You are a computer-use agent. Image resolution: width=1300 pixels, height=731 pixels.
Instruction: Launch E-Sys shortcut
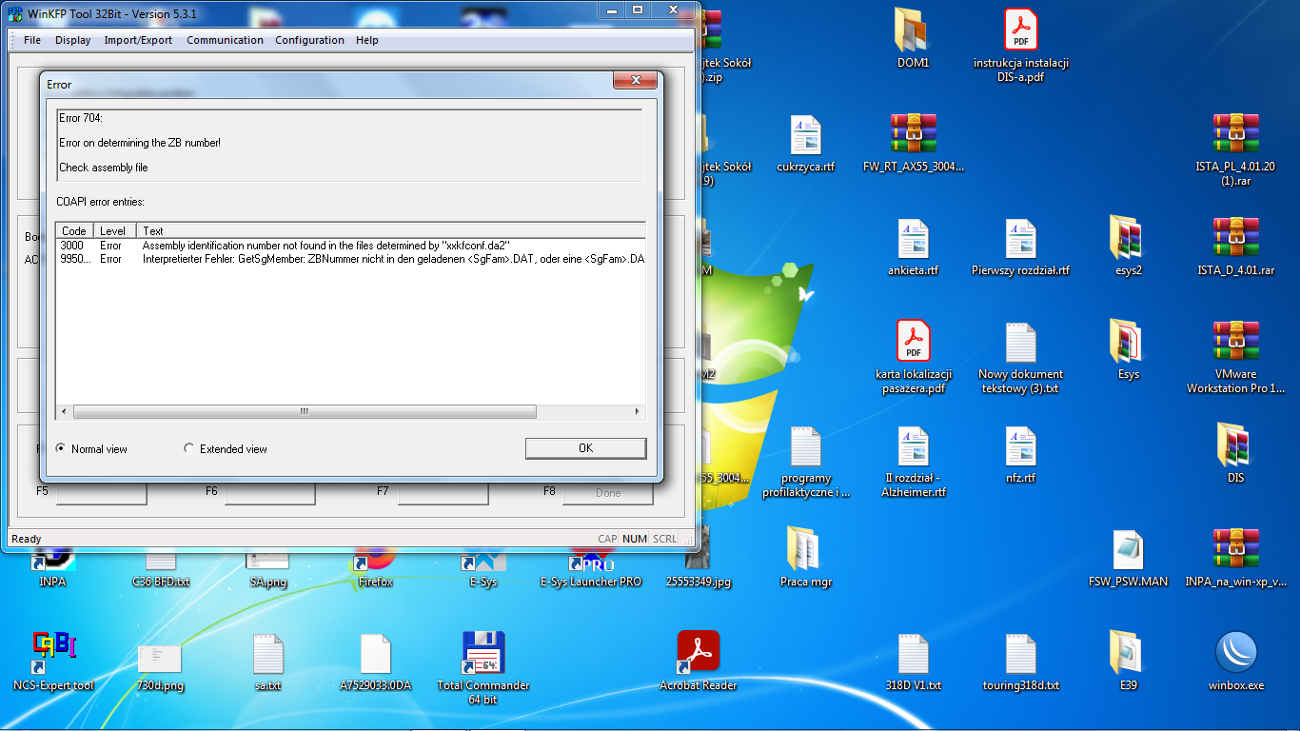pos(483,564)
